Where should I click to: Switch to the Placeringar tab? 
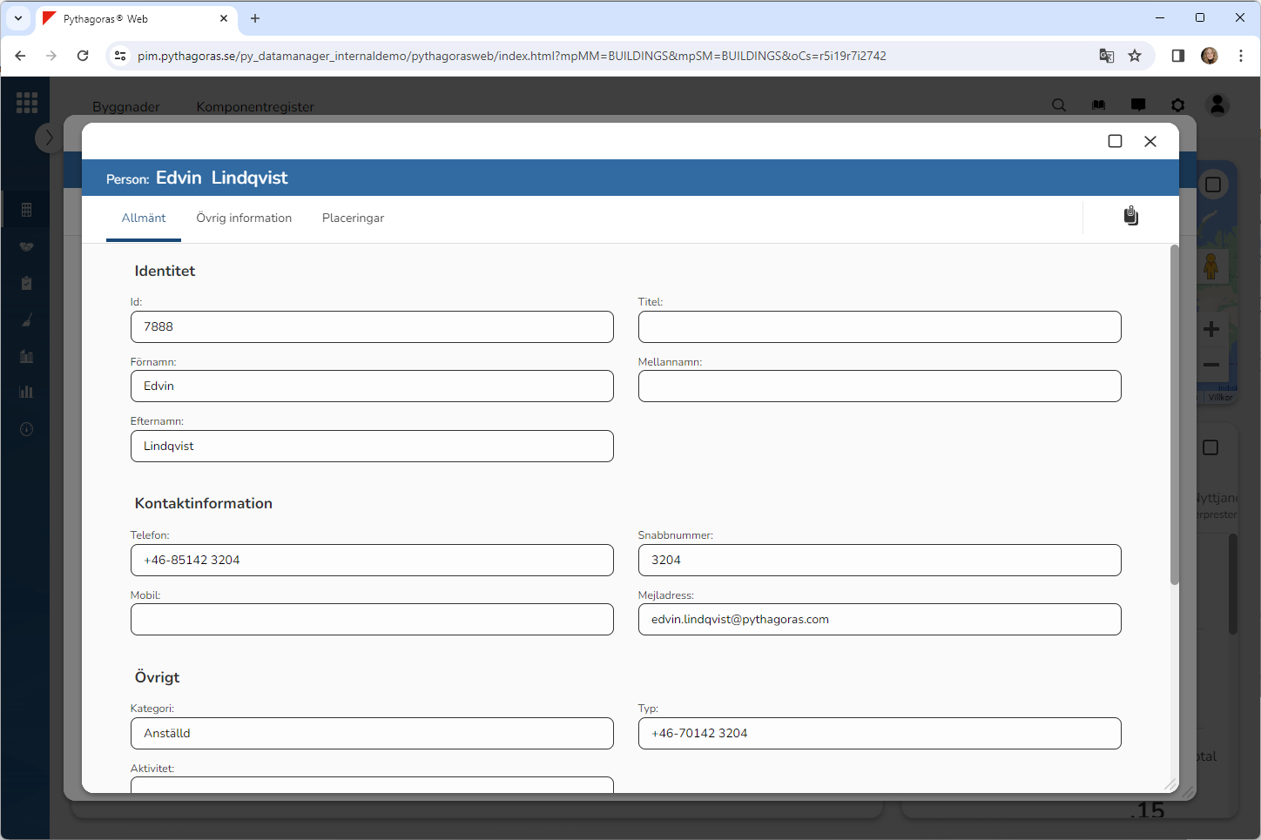353,218
